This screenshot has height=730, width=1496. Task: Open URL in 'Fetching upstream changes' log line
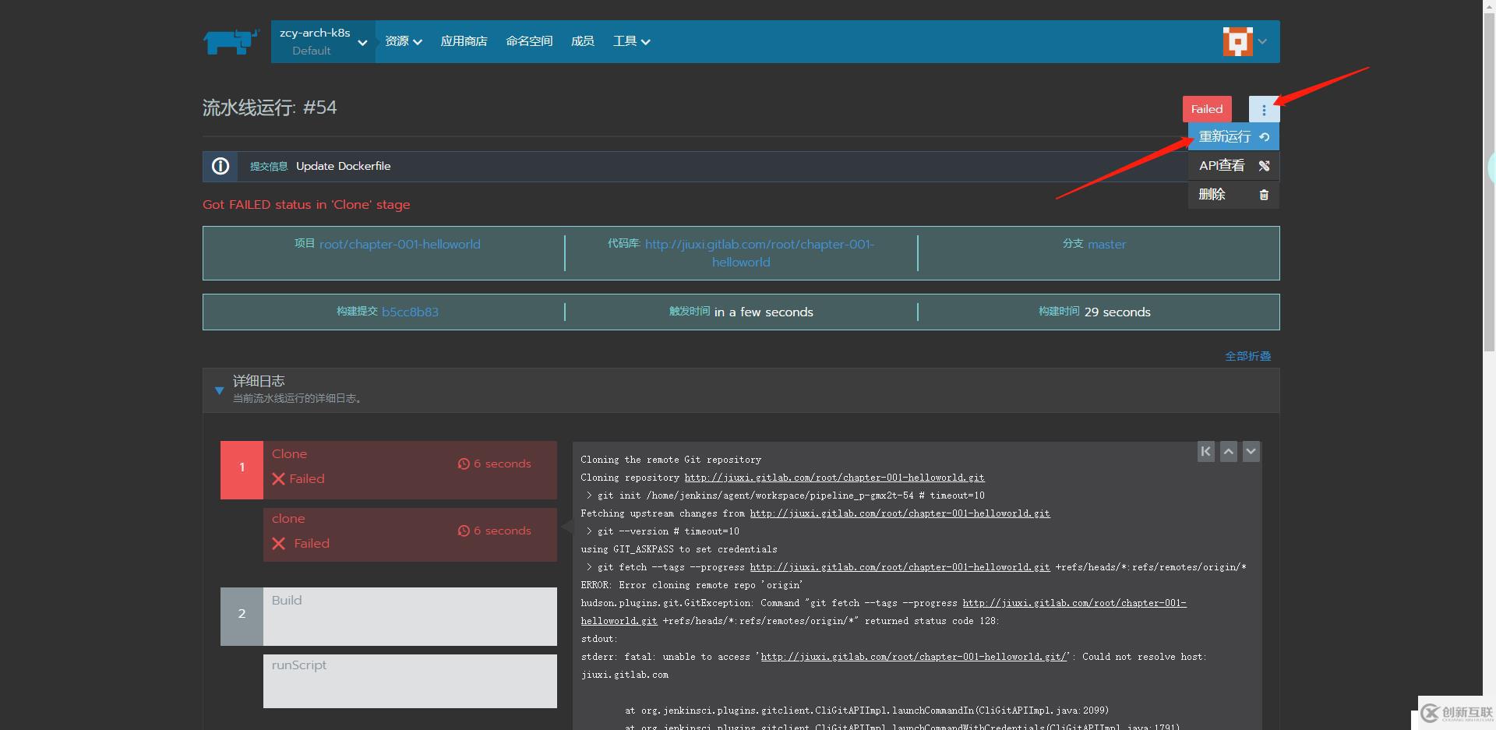(x=900, y=513)
